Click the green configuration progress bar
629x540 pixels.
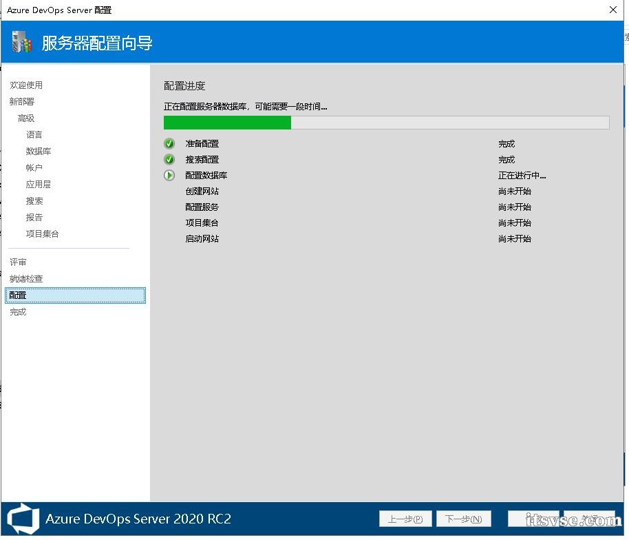point(386,123)
